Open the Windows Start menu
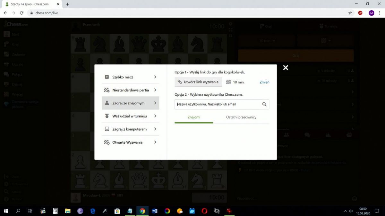This screenshot has height=216, width=385. coord(6,211)
